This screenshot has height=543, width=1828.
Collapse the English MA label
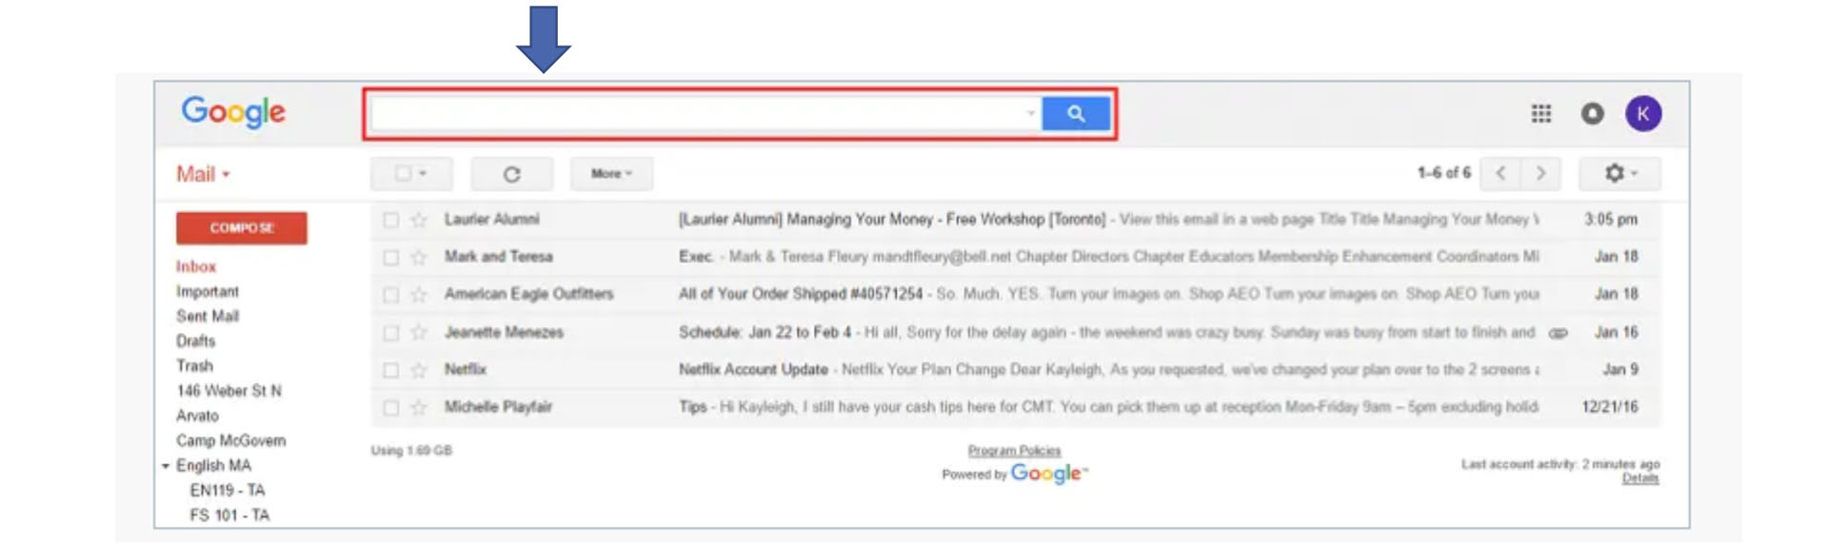click(x=166, y=466)
